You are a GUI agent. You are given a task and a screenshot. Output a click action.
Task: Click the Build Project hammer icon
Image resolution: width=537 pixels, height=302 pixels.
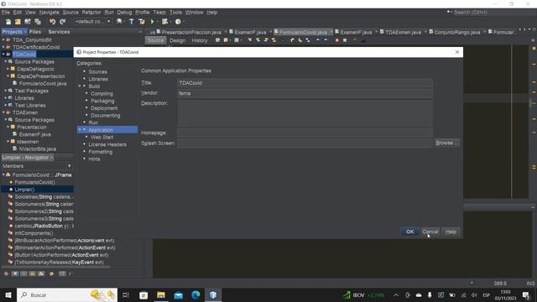tap(132, 22)
